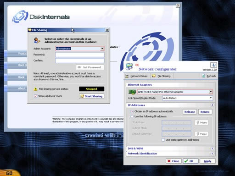The height and width of the screenshot is (176, 235).
Task: Click the Set Password button
Action: (x=90, y=67)
